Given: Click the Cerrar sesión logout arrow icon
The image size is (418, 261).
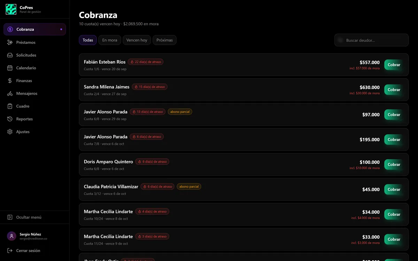Looking at the screenshot, I should (x=10, y=251).
